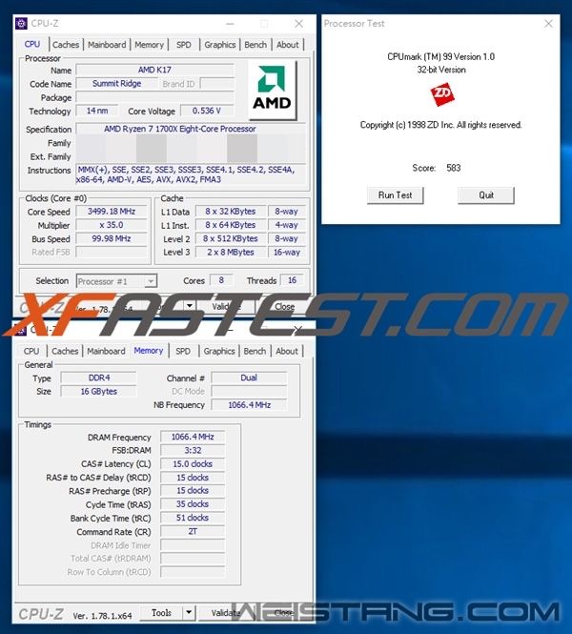Click the Cores value 8
This screenshot has width=572, height=634.
(221, 279)
